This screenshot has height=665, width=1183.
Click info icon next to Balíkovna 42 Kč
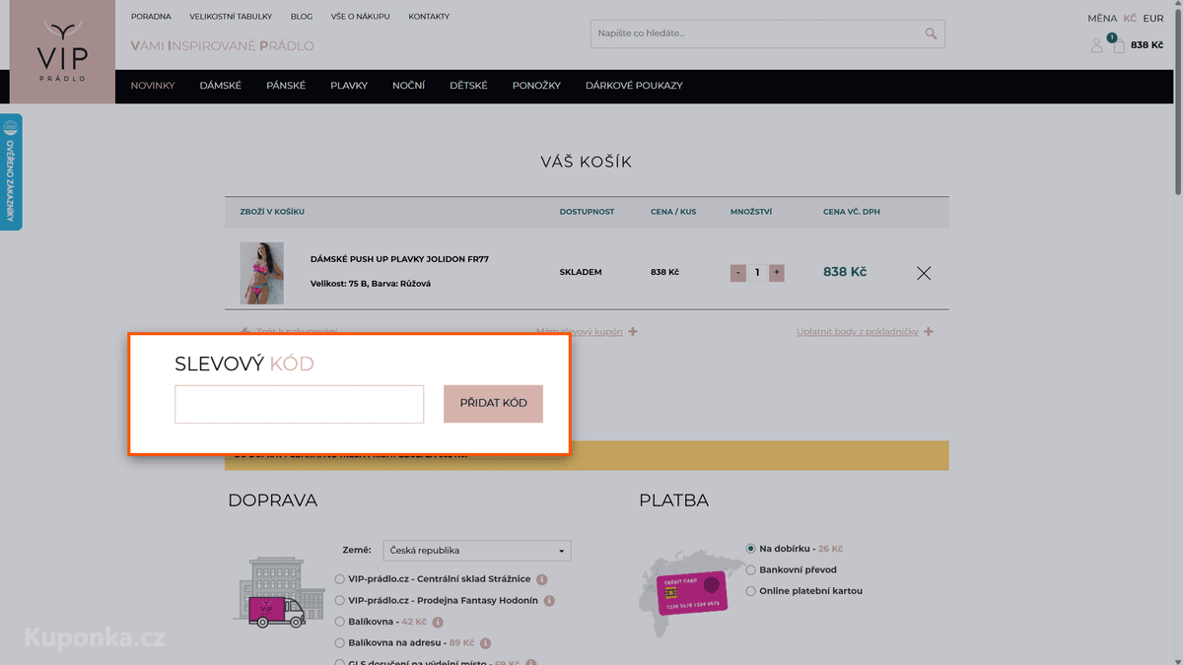click(x=438, y=623)
